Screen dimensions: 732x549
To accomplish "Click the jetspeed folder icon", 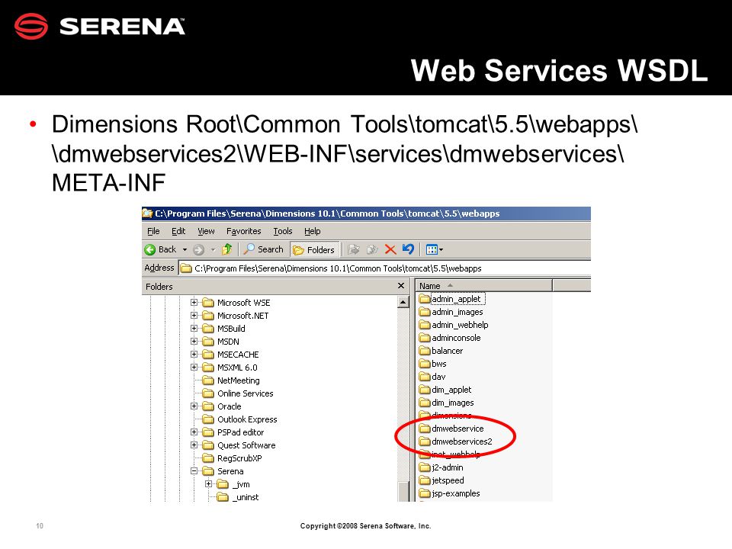I will [425, 480].
